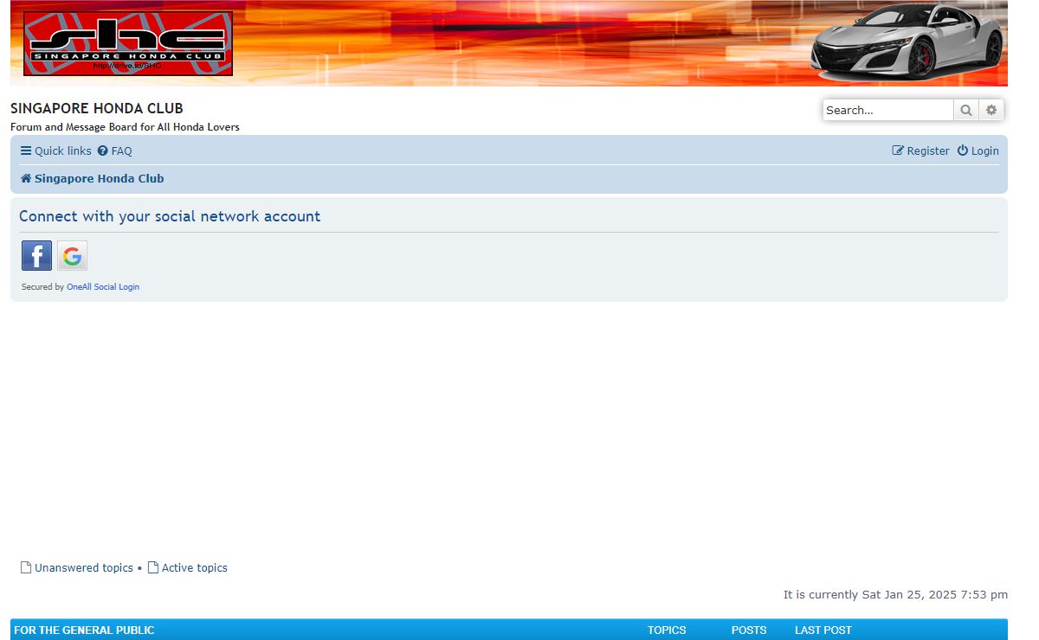Viewport: 1039px width, 640px height.
Task: Open the FAQ page
Action: (x=115, y=150)
